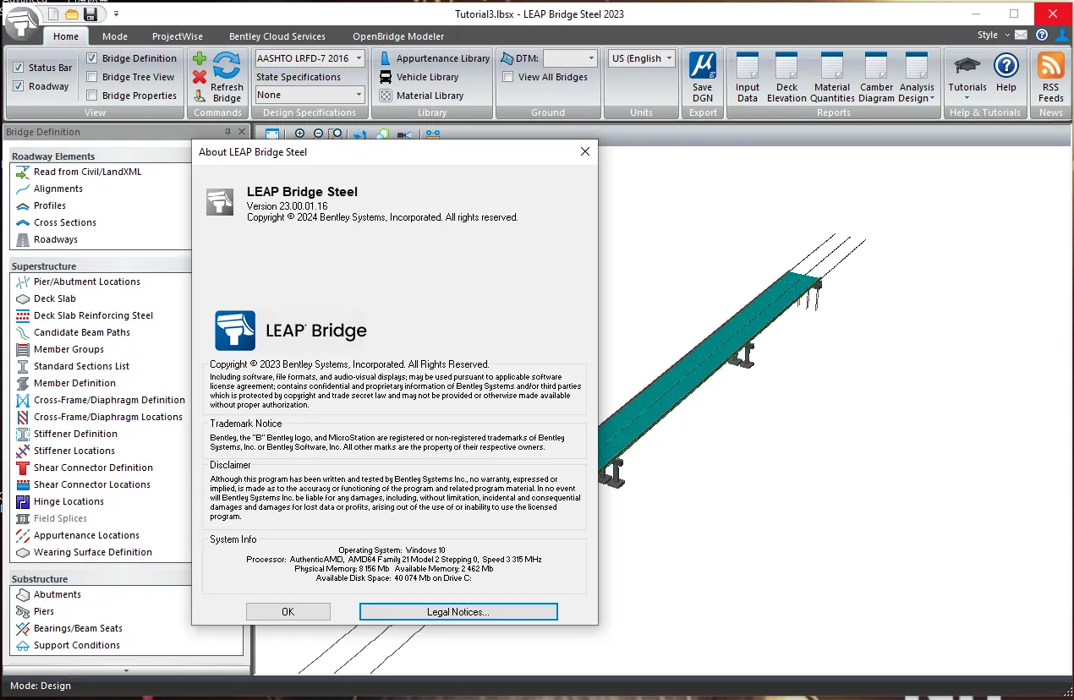Screen dimensions: 1074x700
Task: Pin or unpin the Bridge Definition panel
Action: pyautogui.click(x=227, y=132)
